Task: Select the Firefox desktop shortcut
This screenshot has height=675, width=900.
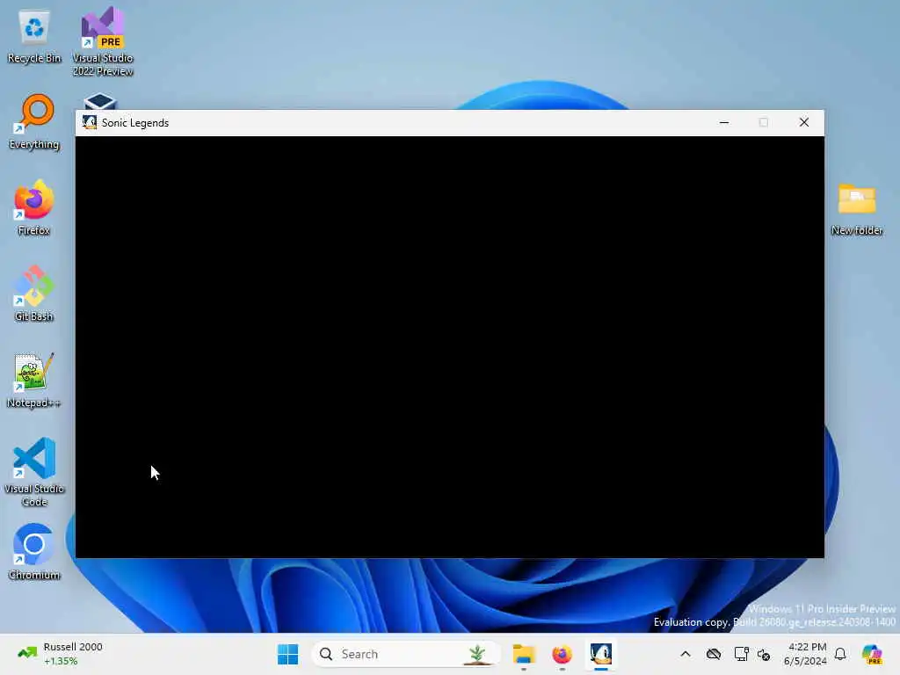Action: [34, 207]
